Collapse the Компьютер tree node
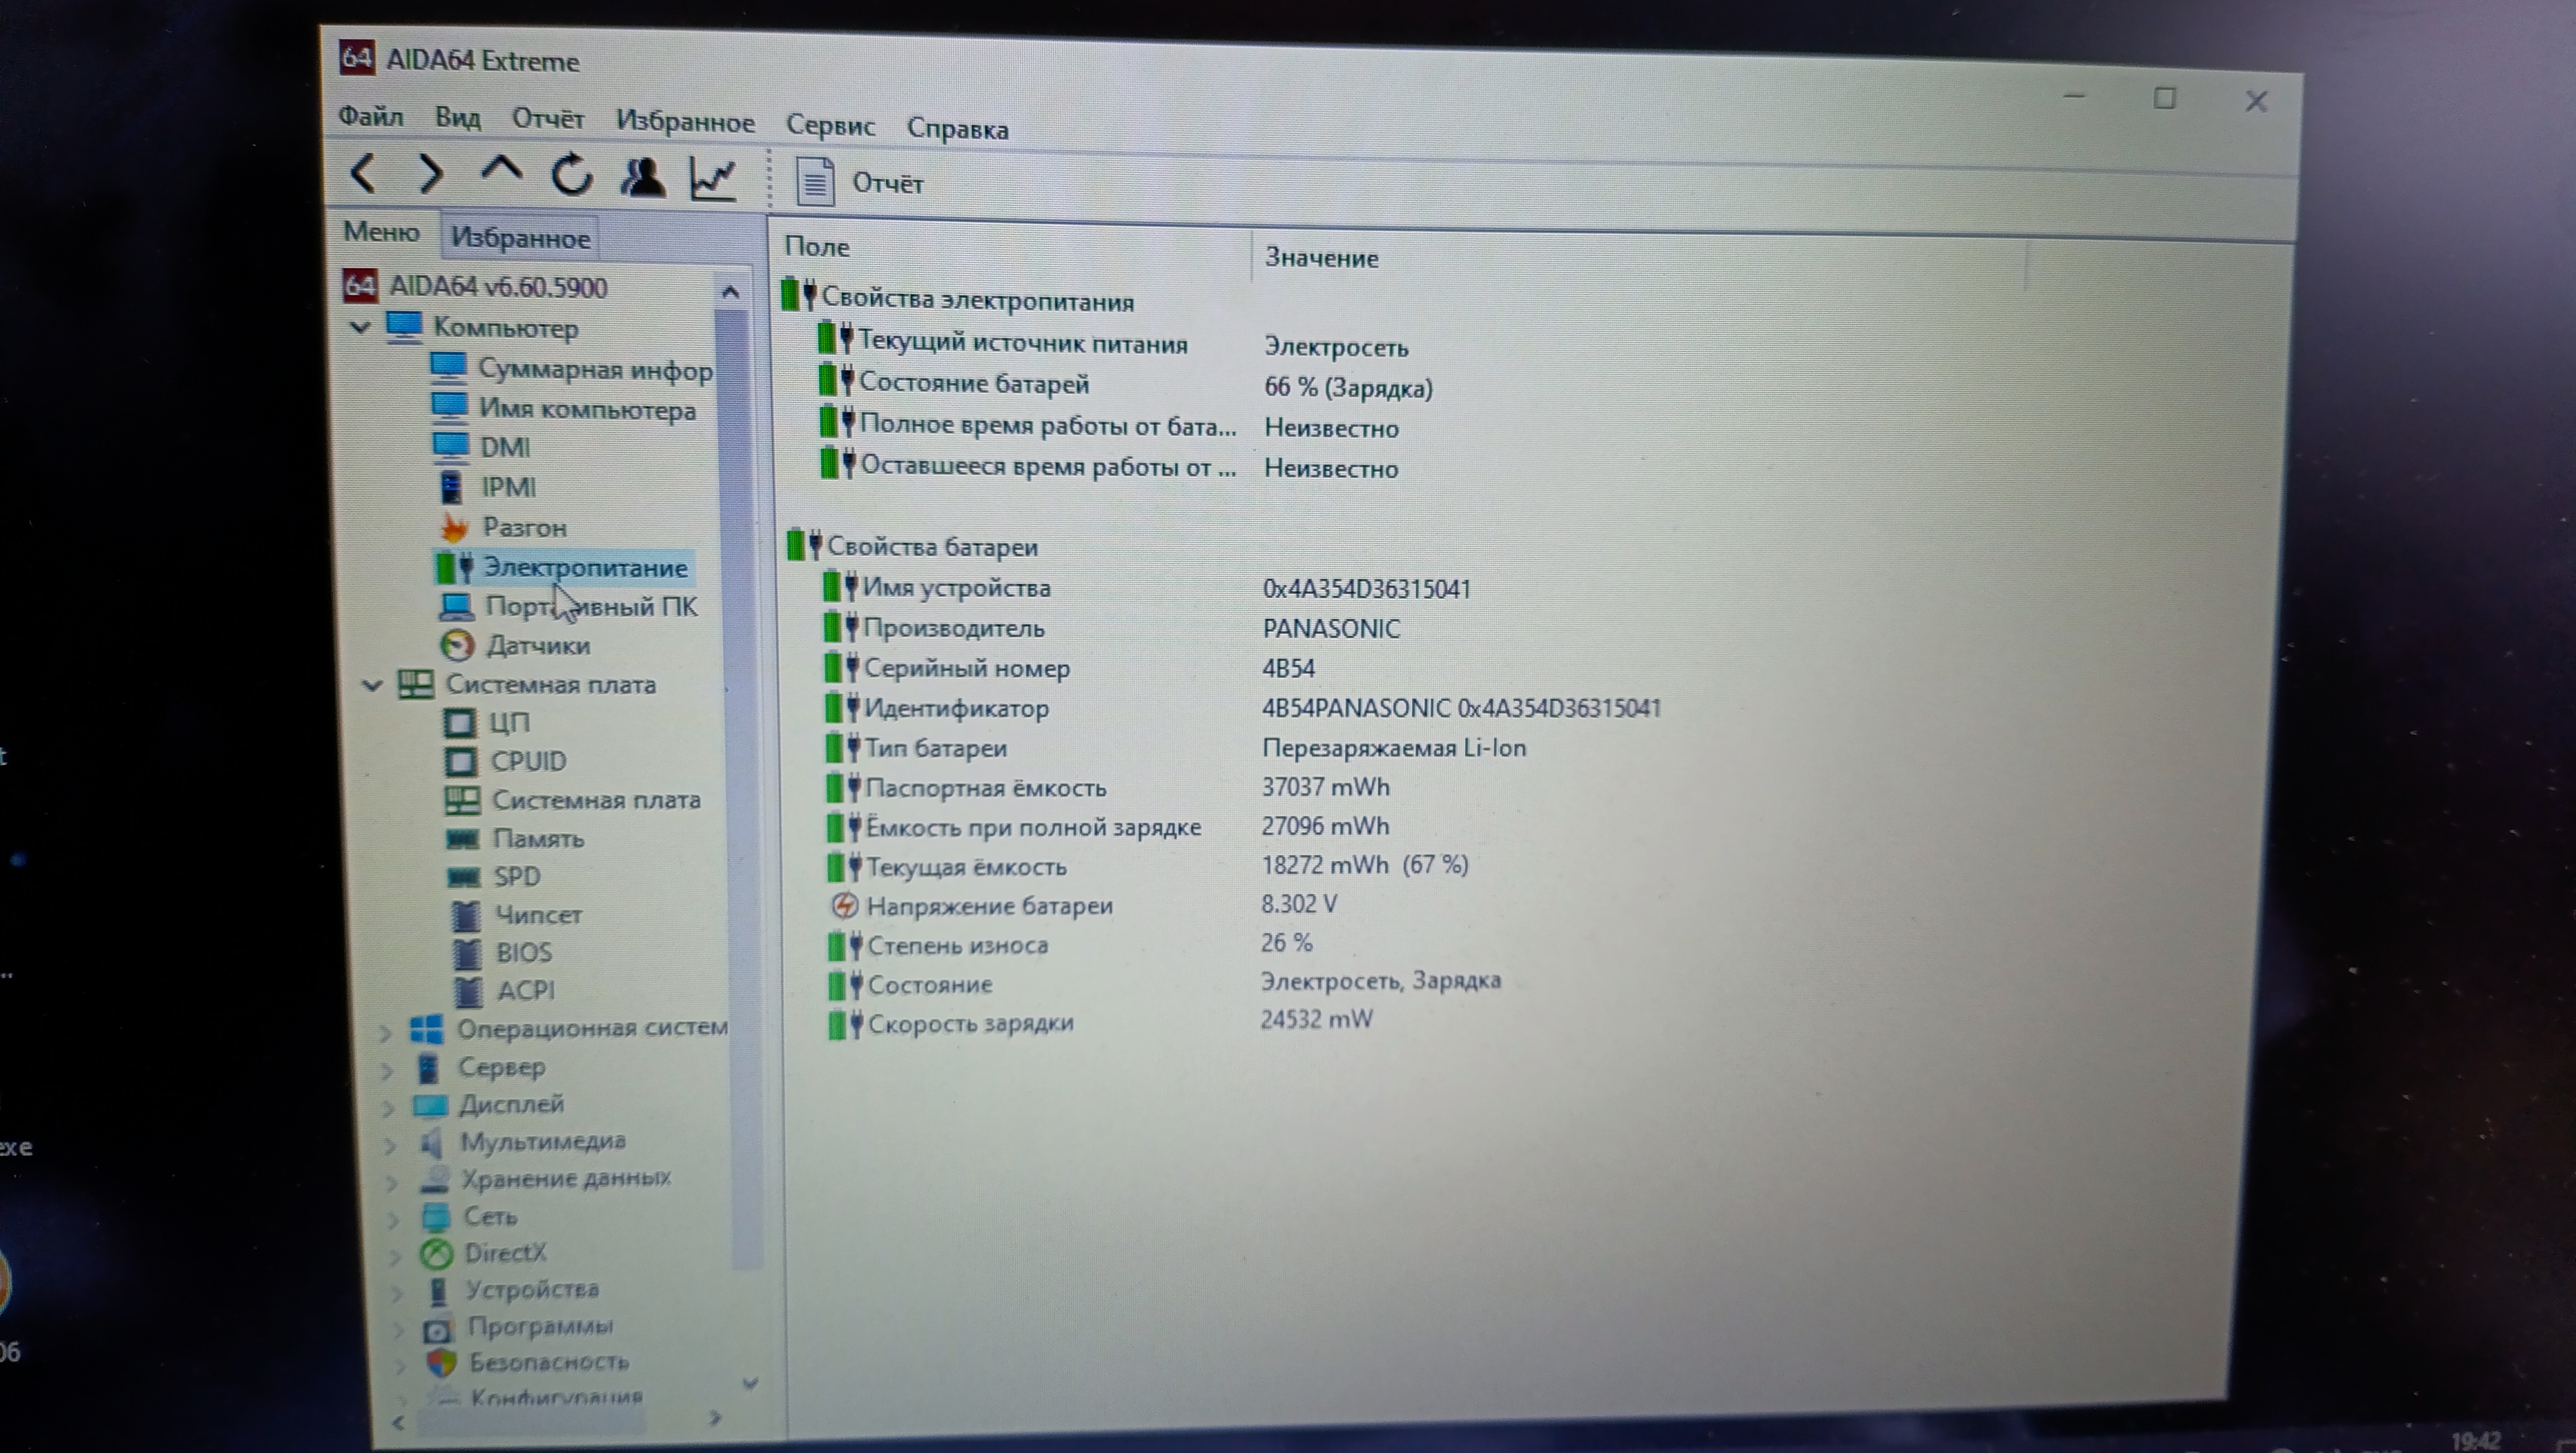Image resolution: width=2576 pixels, height=1453 pixels. (360, 327)
